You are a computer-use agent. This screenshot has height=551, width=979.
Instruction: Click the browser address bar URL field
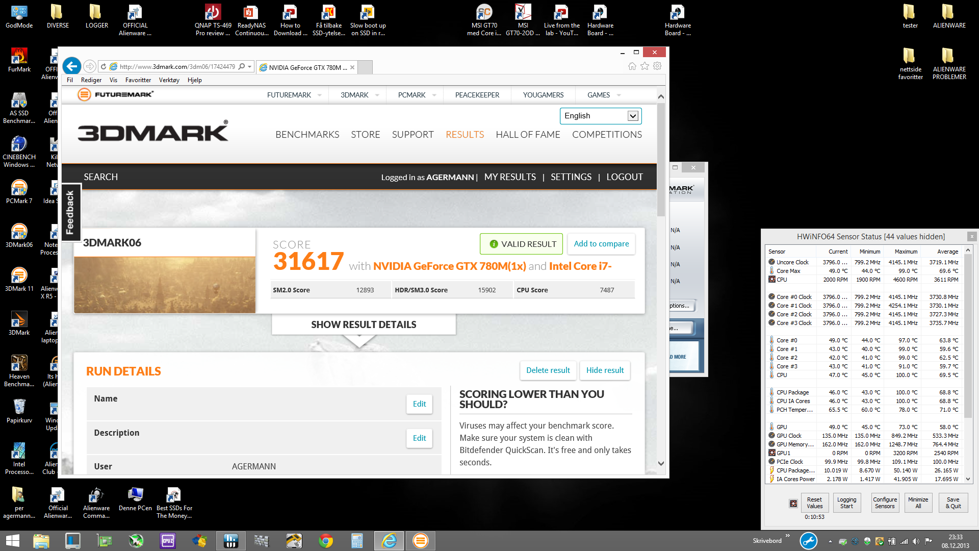click(177, 67)
